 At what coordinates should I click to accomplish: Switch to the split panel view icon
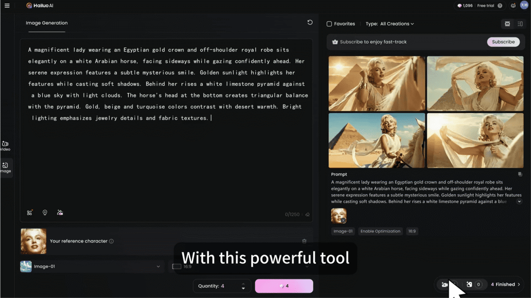click(520, 24)
